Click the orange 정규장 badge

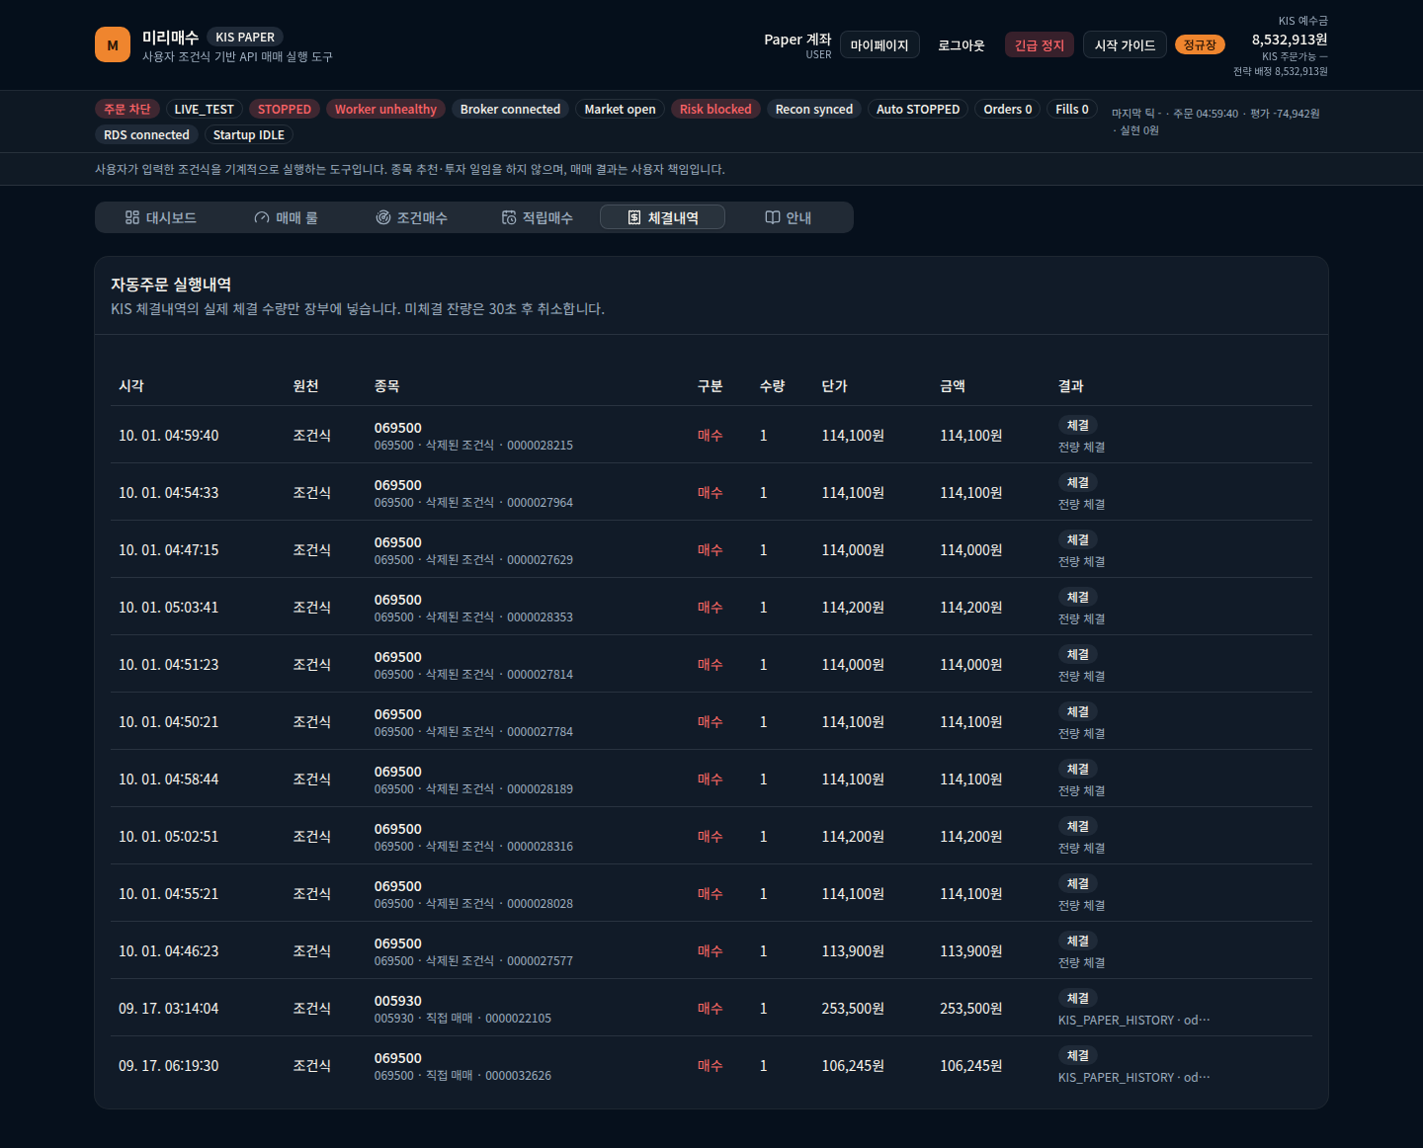coord(1200,44)
